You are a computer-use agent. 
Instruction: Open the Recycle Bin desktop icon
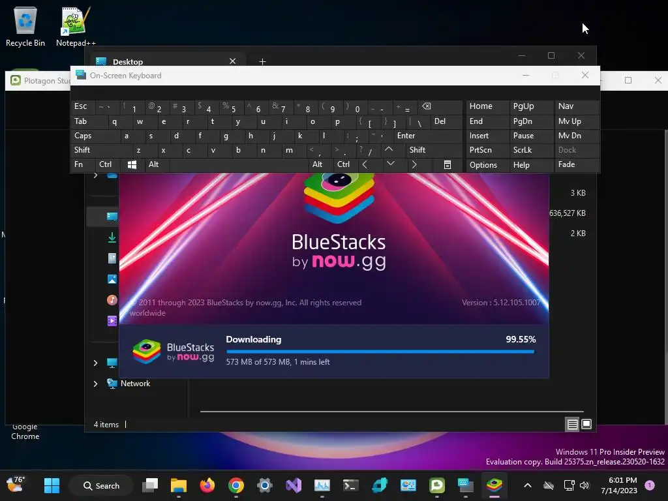[x=25, y=27]
